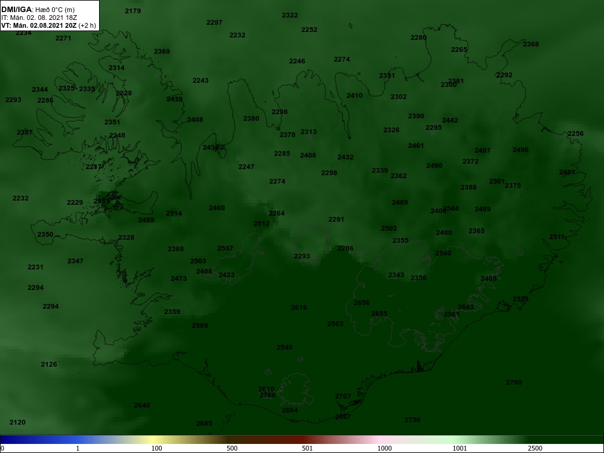Click the map value 2548
Viewport: 604px width, 453px height.
pyautogui.click(x=284, y=348)
